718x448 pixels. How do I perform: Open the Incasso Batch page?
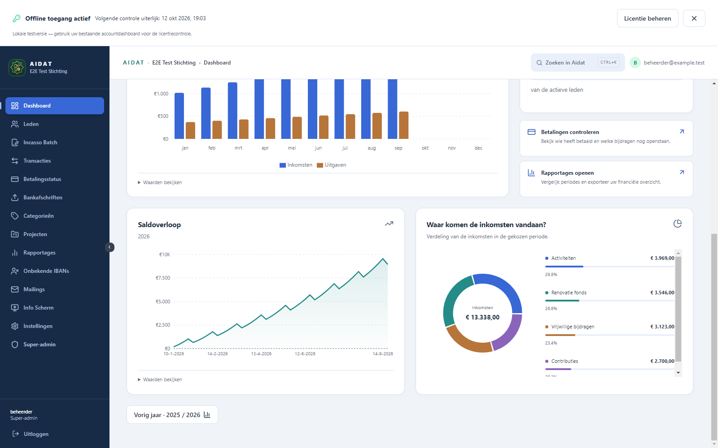(55, 142)
